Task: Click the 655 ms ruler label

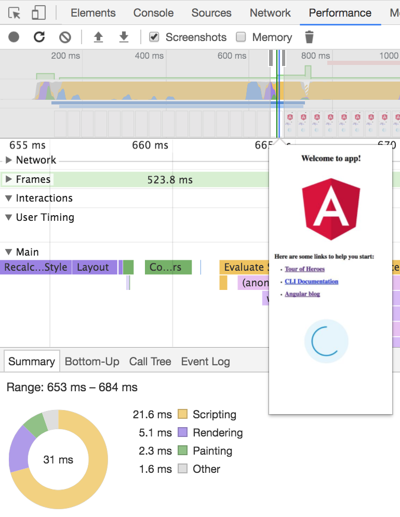Action: pyautogui.click(x=28, y=145)
